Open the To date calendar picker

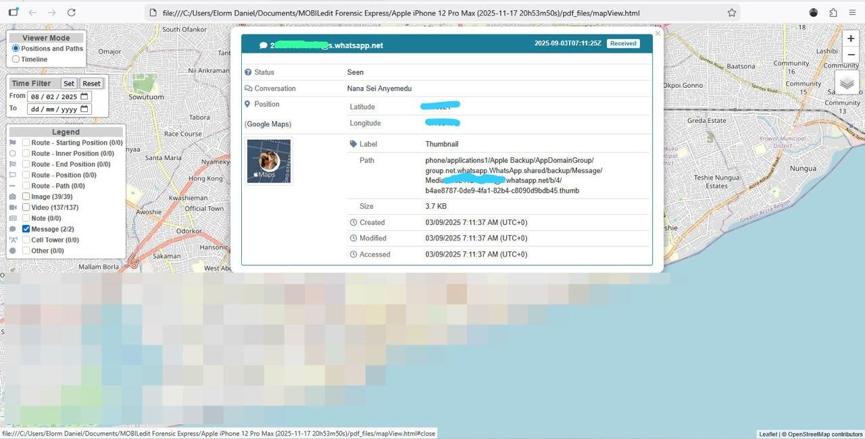tap(84, 109)
